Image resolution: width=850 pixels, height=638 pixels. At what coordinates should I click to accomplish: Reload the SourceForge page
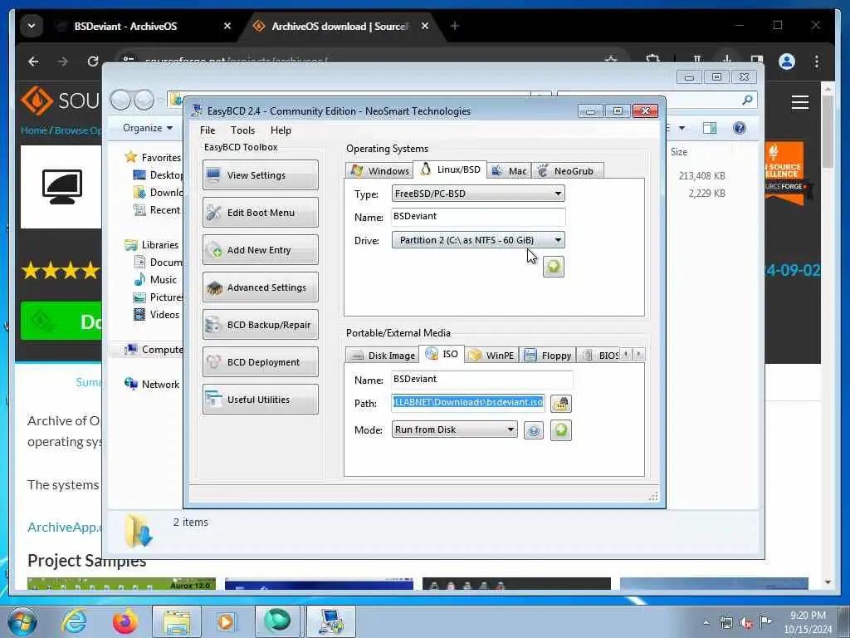[x=93, y=61]
